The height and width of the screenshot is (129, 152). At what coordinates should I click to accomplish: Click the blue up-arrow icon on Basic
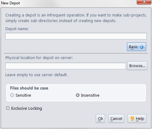141,47
